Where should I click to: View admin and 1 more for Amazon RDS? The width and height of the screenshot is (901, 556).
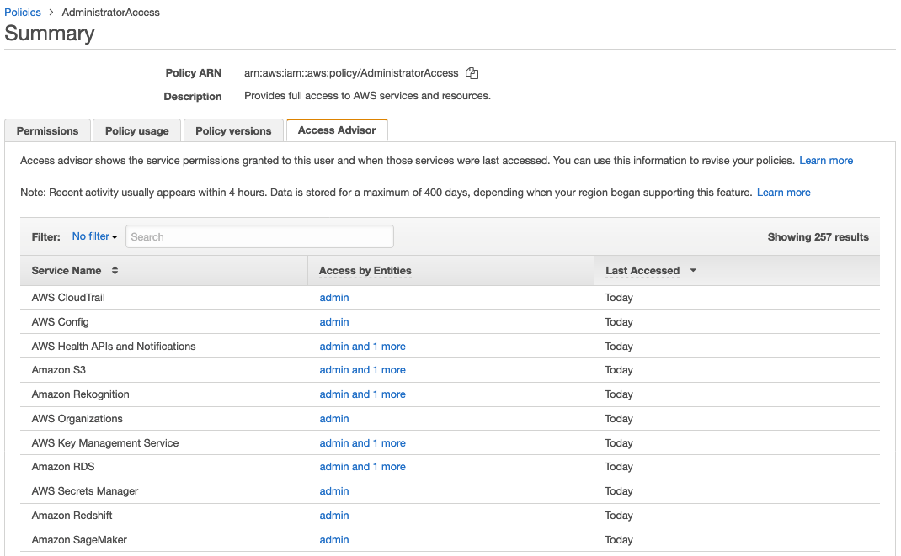(362, 466)
